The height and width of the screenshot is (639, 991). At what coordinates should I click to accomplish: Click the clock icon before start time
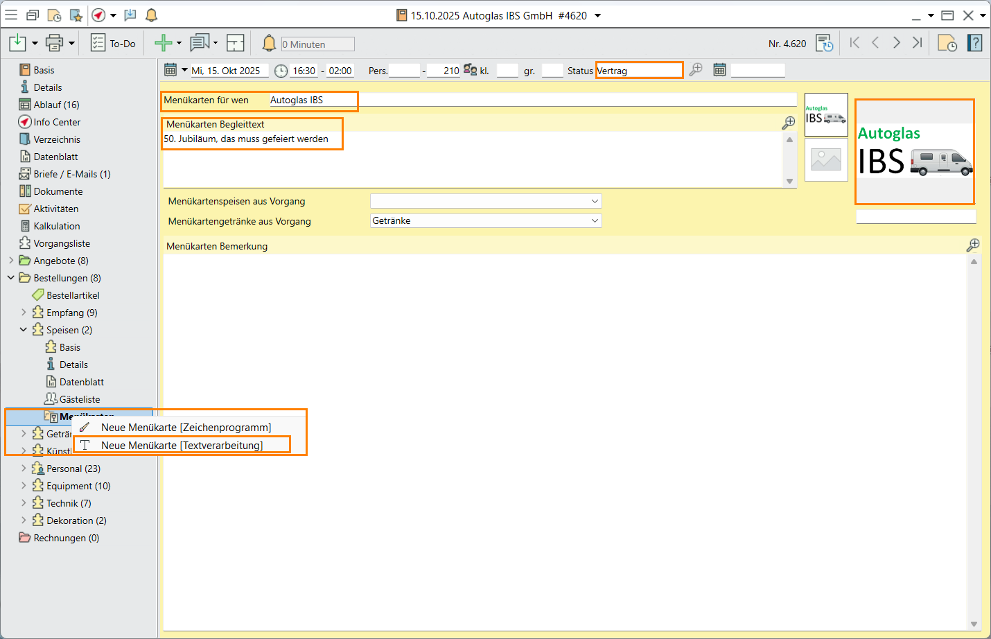281,71
